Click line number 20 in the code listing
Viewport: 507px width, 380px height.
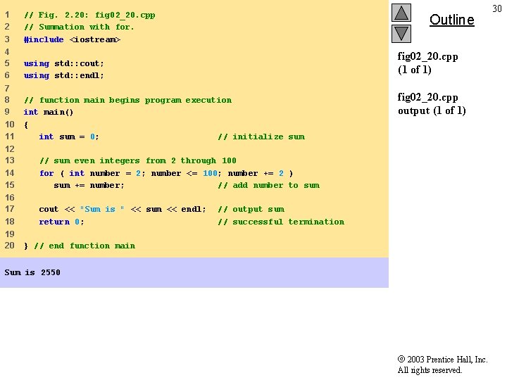[x=10, y=246]
